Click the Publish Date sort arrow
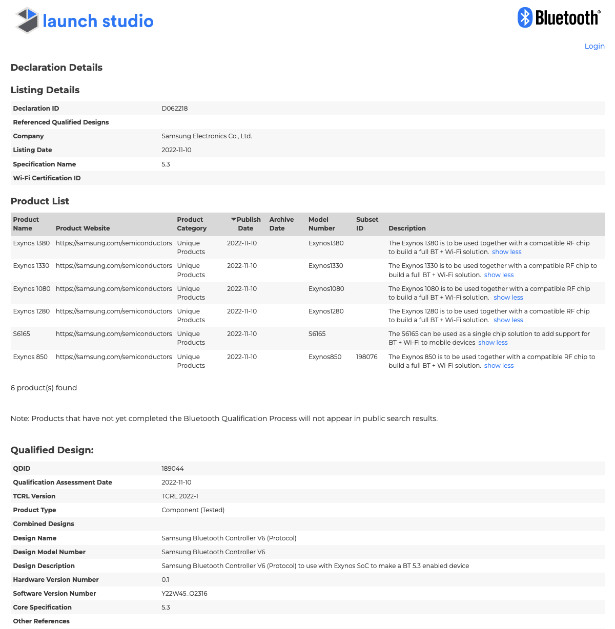The image size is (615, 629). [x=235, y=219]
